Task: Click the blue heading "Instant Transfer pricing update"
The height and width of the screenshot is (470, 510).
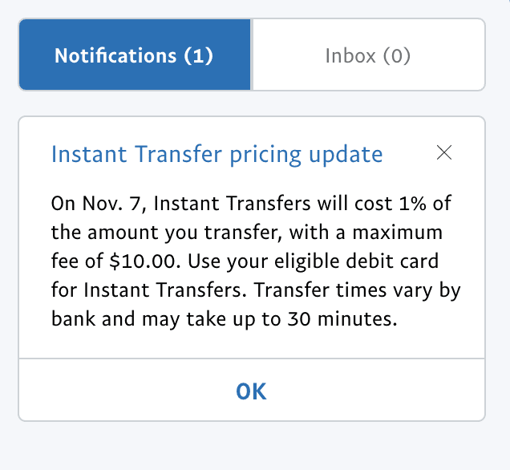Action: coord(217,154)
